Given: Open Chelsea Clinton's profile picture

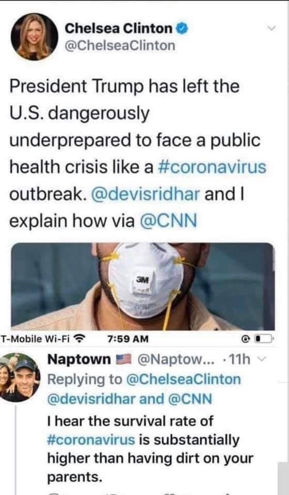Looking at the screenshot, I should coord(35,37).
